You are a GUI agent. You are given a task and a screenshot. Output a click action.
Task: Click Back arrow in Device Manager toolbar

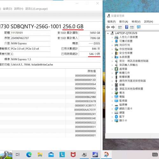(x=108, y=27)
